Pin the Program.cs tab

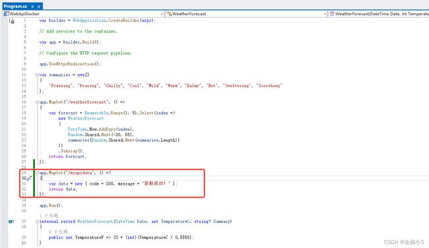tap(32, 7)
